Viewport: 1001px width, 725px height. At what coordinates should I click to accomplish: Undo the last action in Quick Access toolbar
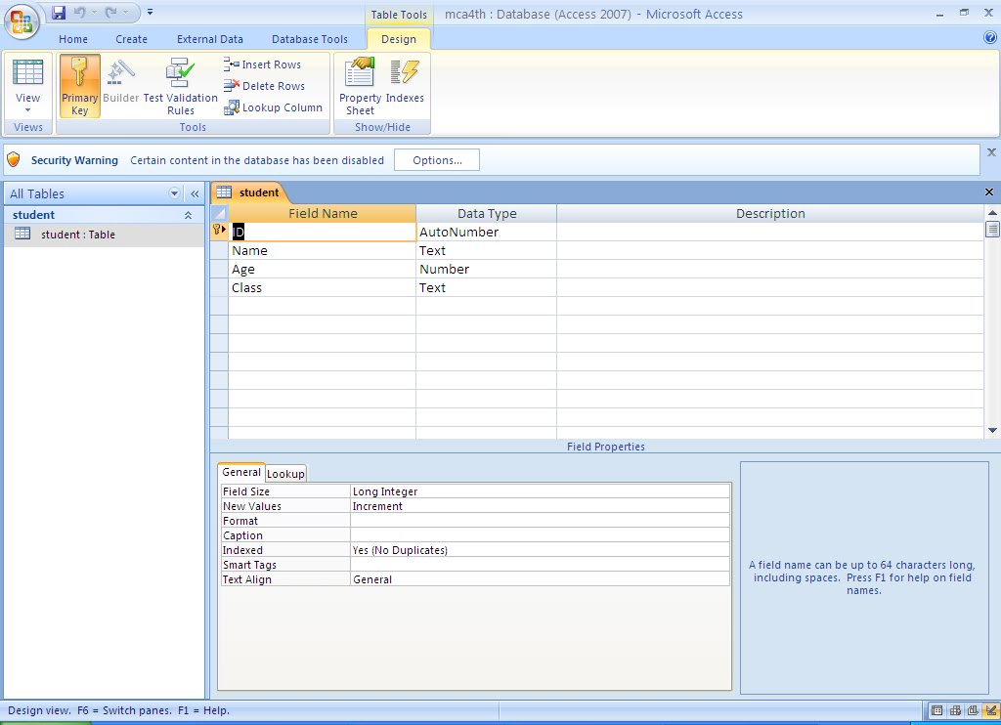click(x=80, y=12)
